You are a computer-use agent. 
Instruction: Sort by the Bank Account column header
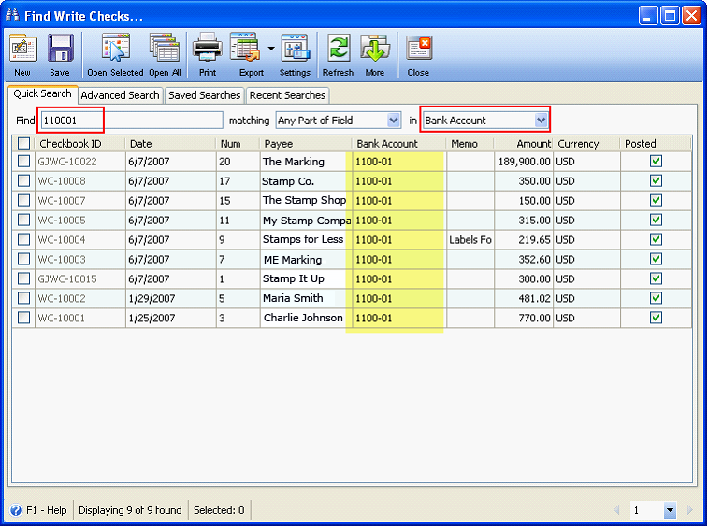click(x=399, y=144)
